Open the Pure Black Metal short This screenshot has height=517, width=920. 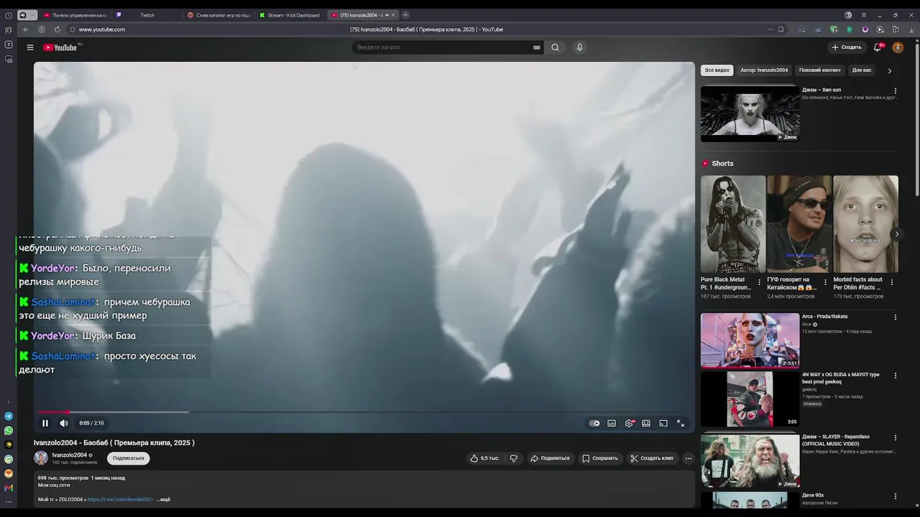(733, 224)
